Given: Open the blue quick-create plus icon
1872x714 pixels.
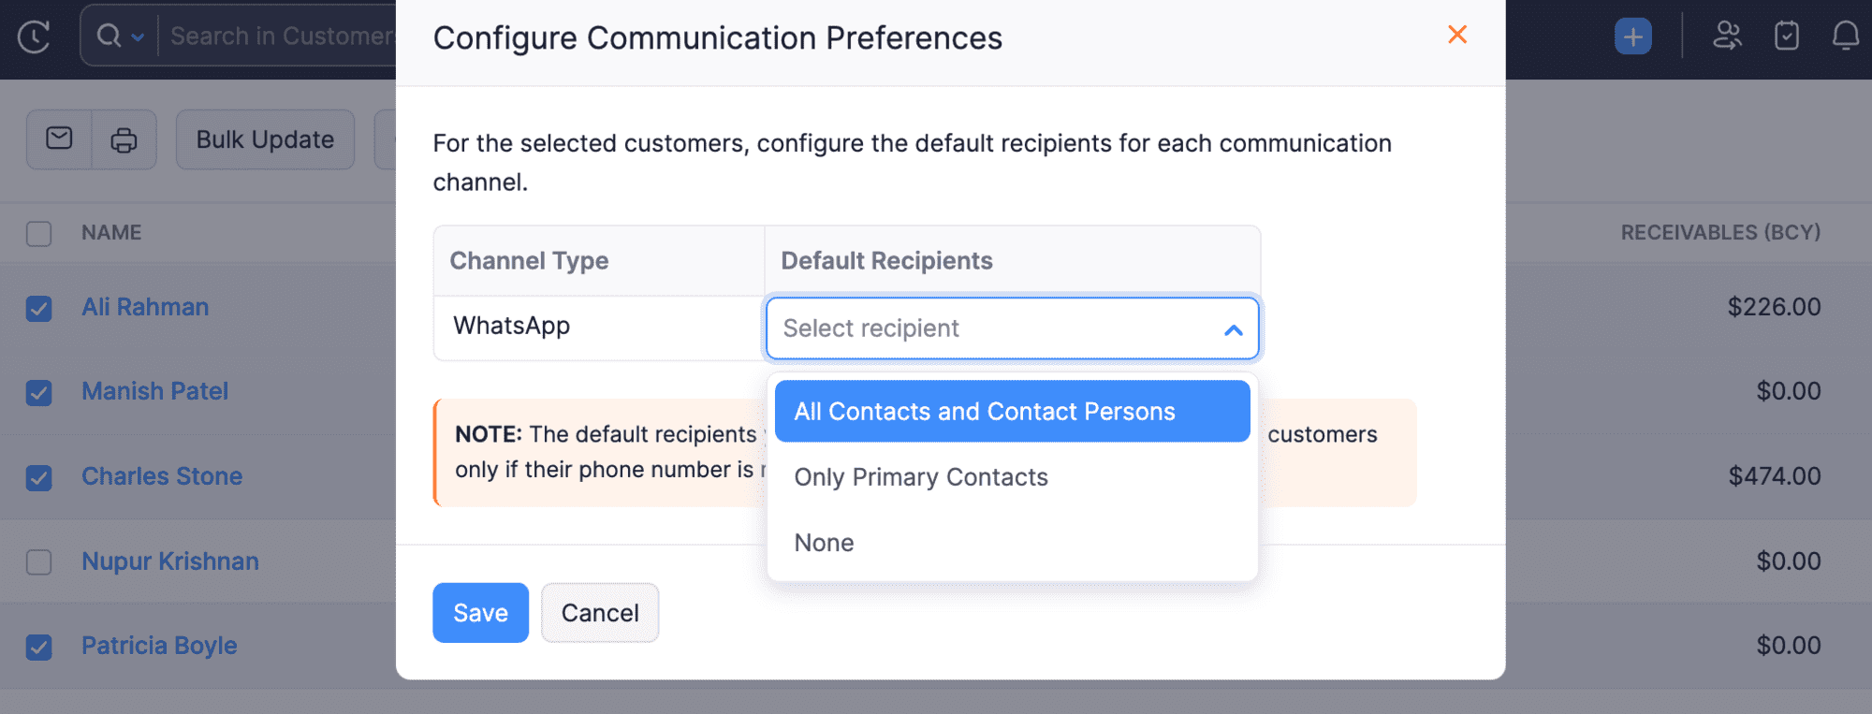Looking at the screenshot, I should tap(1632, 36).
